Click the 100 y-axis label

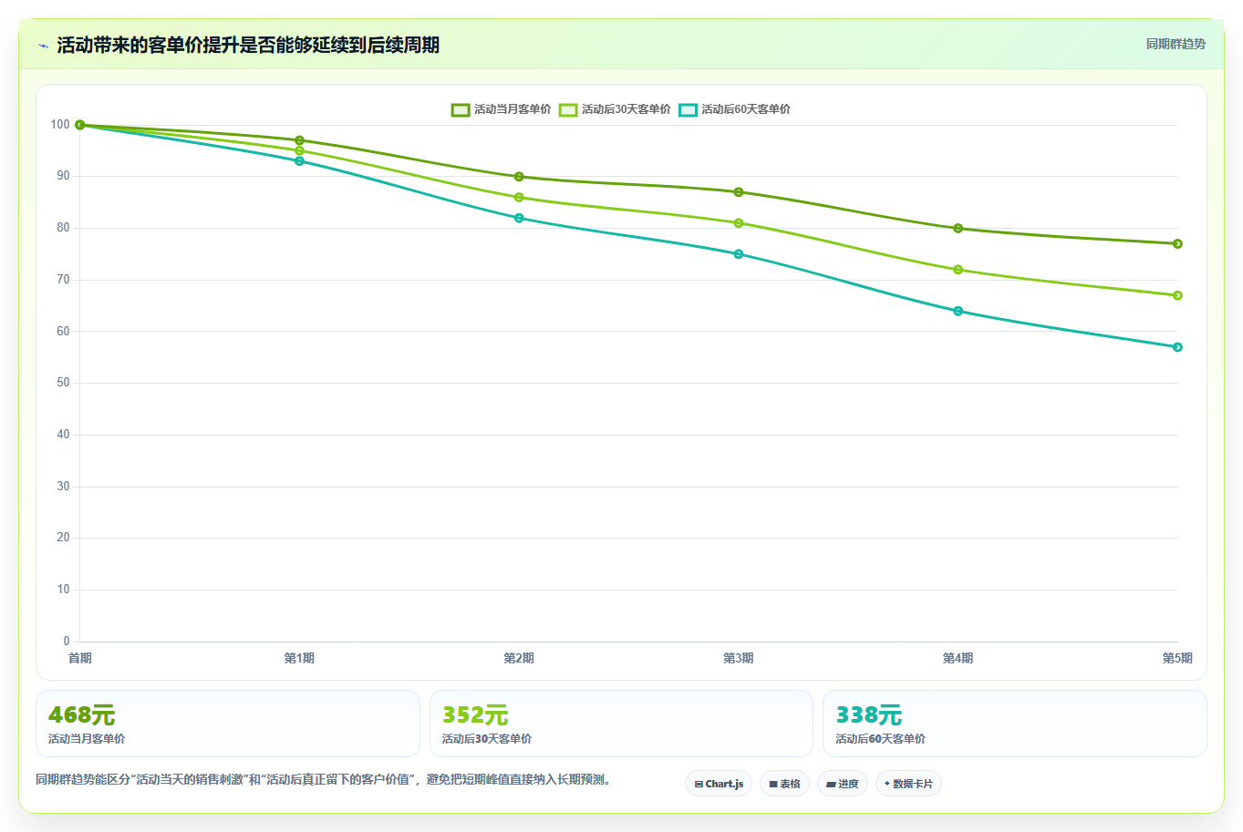pos(60,125)
